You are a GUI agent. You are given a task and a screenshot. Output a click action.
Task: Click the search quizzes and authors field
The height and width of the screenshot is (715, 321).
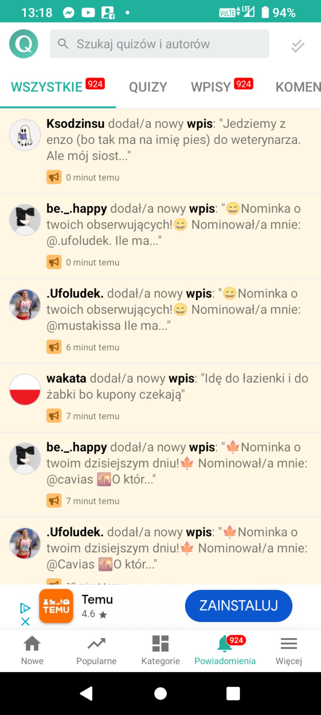click(x=160, y=44)
